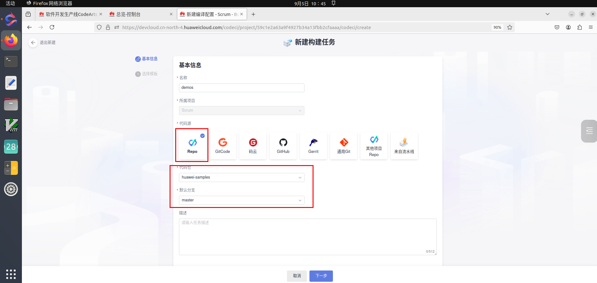Viewport: 597px width, 283px height.
Task: Select 来自流水线 code source
Action: (x=404, y=145)
